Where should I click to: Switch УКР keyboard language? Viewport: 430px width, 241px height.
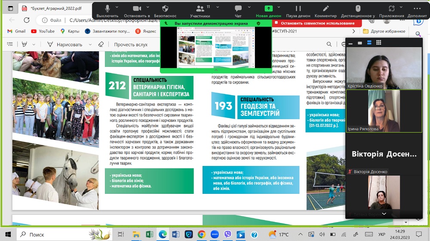[382, 235]
